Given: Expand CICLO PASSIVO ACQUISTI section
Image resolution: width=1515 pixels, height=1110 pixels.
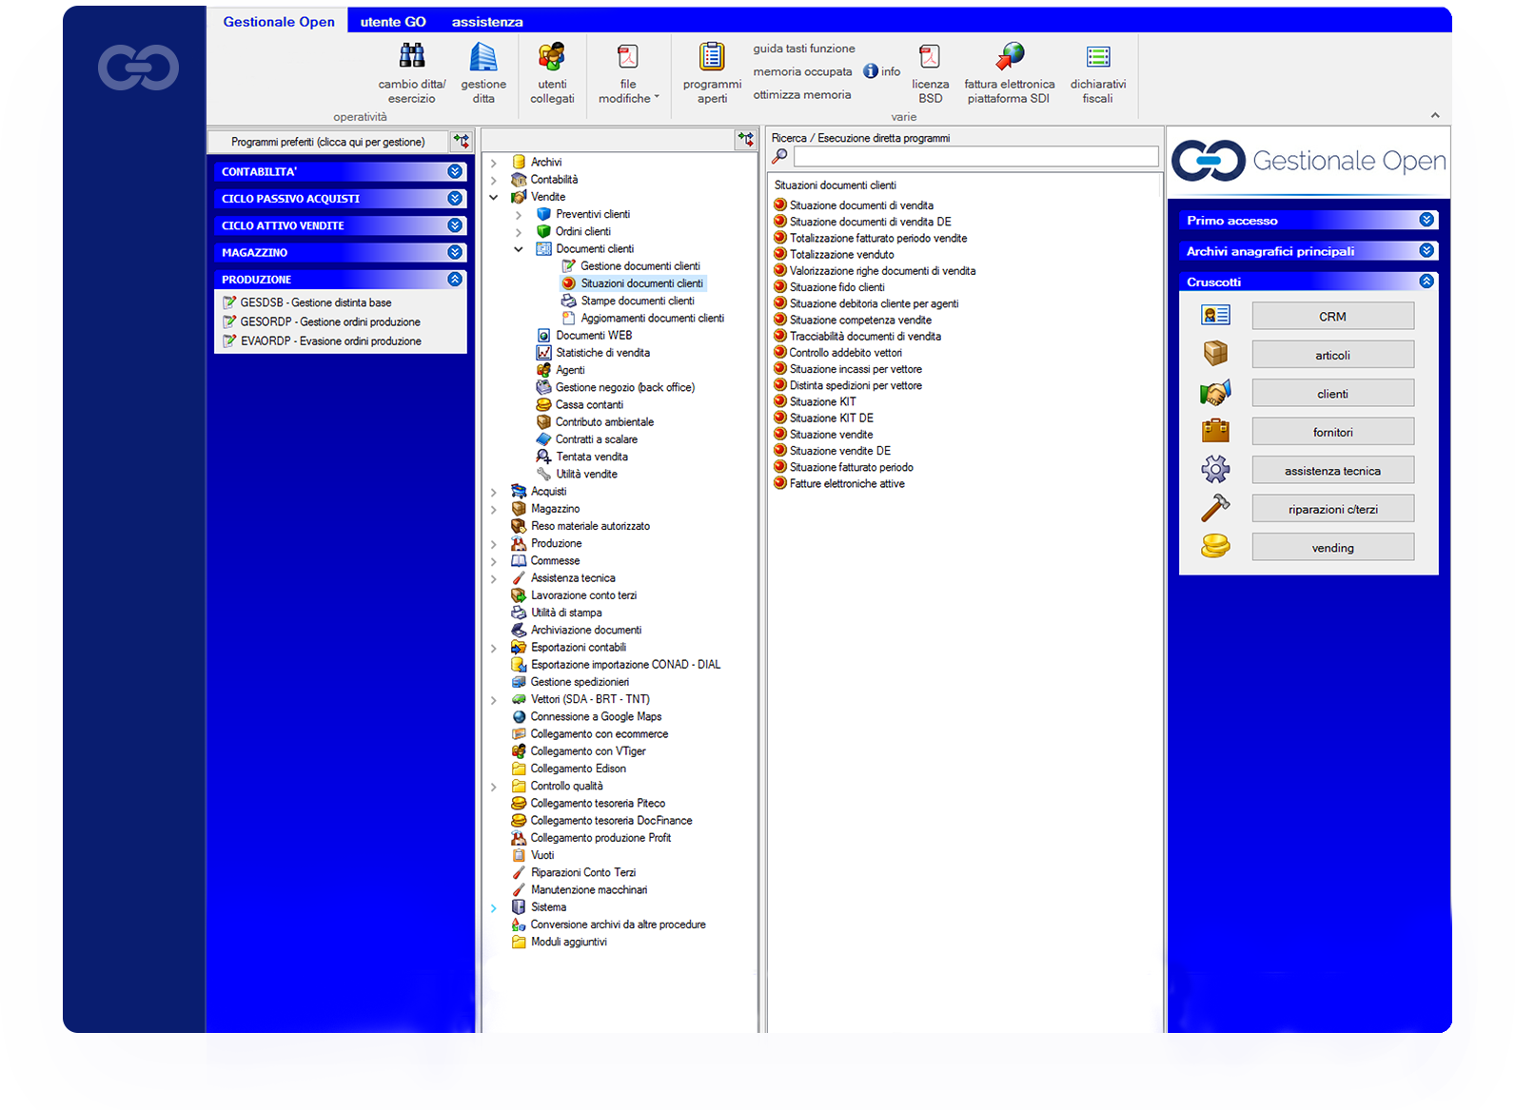Looking at the screenshot, I should (455, 198).
